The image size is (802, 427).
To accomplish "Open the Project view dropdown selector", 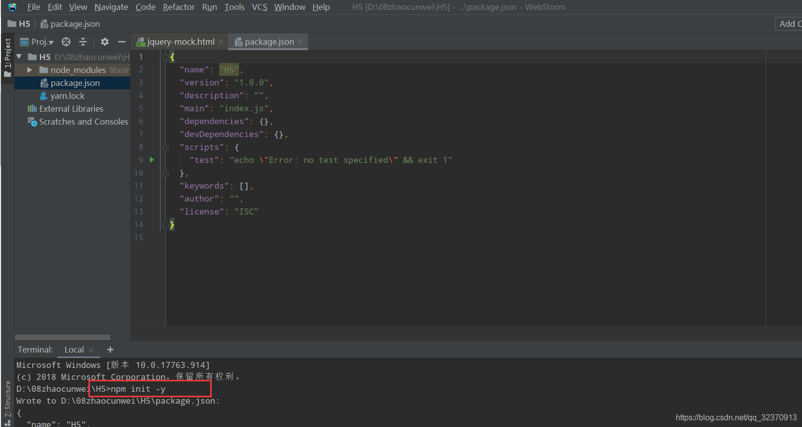I will (37, 42).
